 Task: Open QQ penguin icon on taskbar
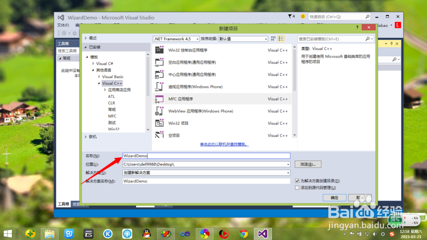coord(147,234)
